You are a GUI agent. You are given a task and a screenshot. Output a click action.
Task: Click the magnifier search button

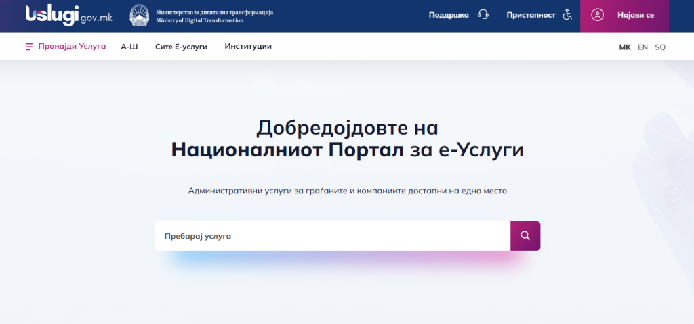click(x=525, y=236)
